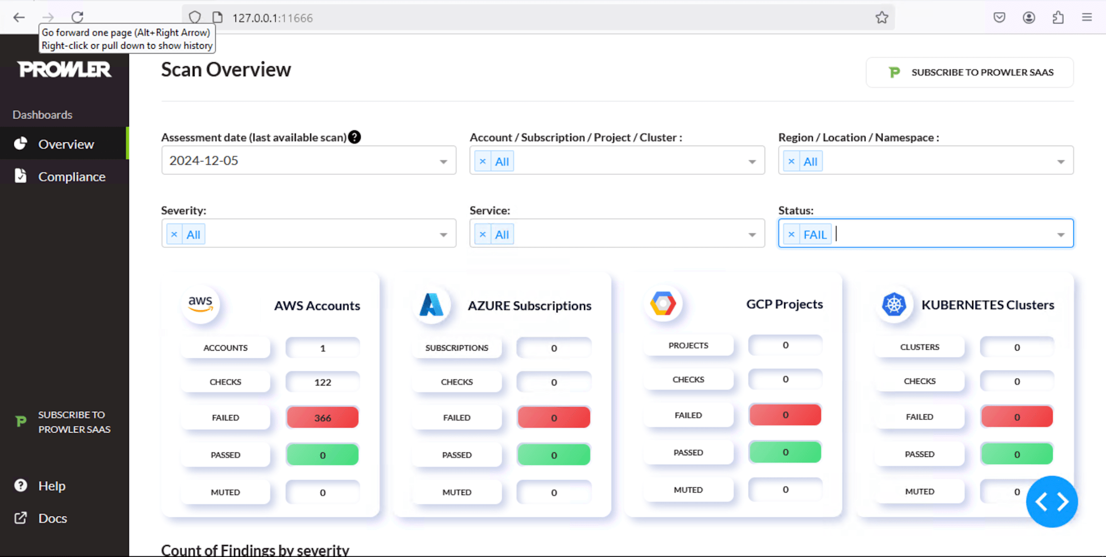Open the extensions puzzle icon

pyautogui.click(x=1058, y=18)
